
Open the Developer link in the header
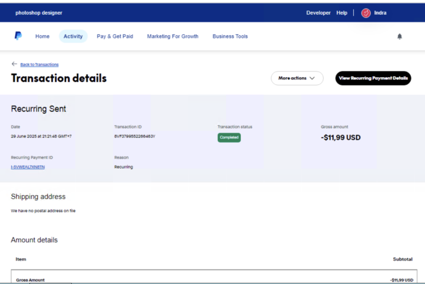[x=318, y=13]
